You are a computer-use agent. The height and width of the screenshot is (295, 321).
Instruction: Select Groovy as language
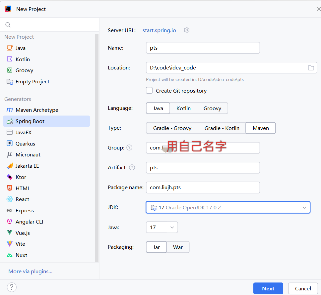(212, 108)
